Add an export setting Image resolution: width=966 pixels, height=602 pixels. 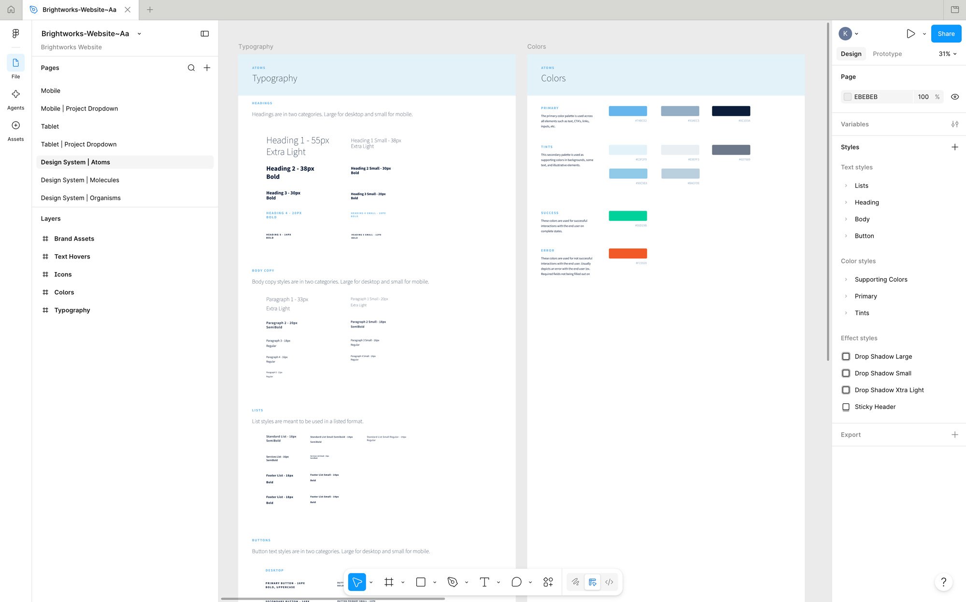955,435
